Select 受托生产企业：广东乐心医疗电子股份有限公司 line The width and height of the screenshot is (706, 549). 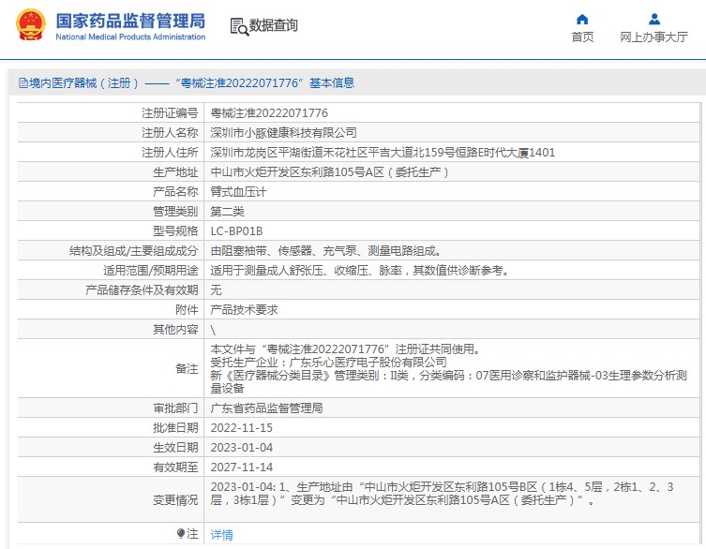tap(329, 363)
